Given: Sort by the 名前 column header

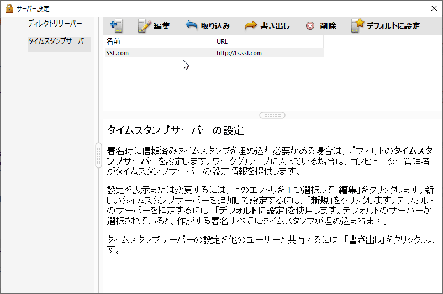Looking at the screenshot, I should (157, 41).
